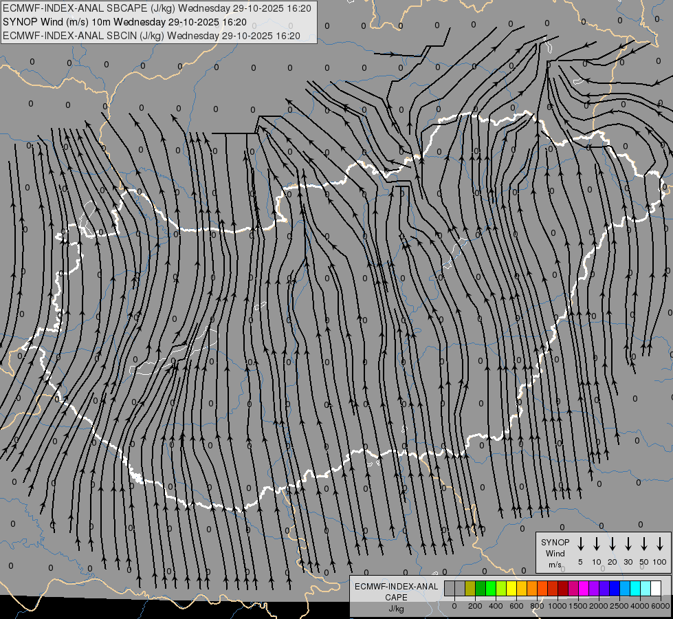The height and width of the screenshot is (619, 673).
Task: Select the bright green CAPE legend swatch
Action: tap(491, 588)
